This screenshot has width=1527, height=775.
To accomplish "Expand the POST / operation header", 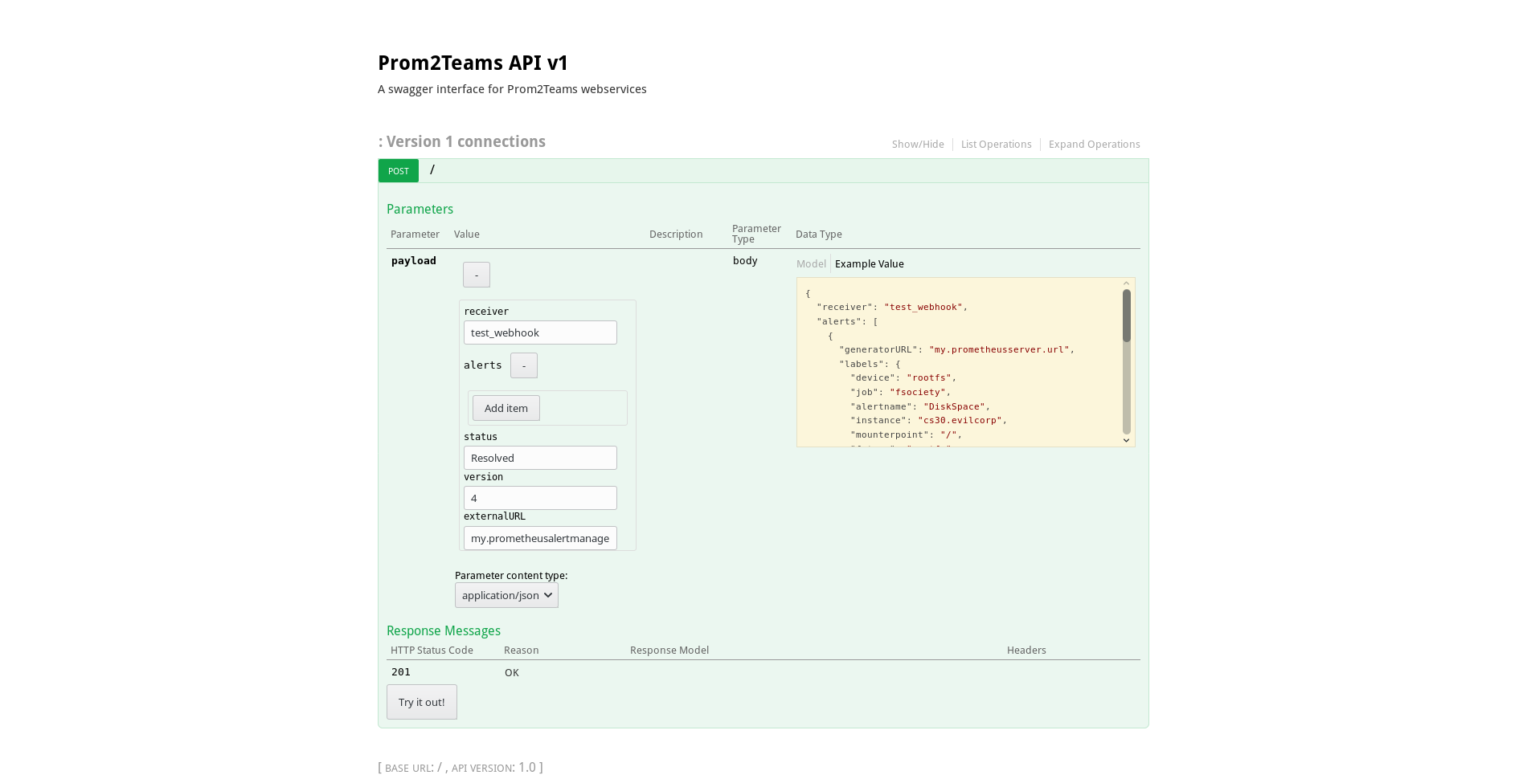I will tap(432, 170).
